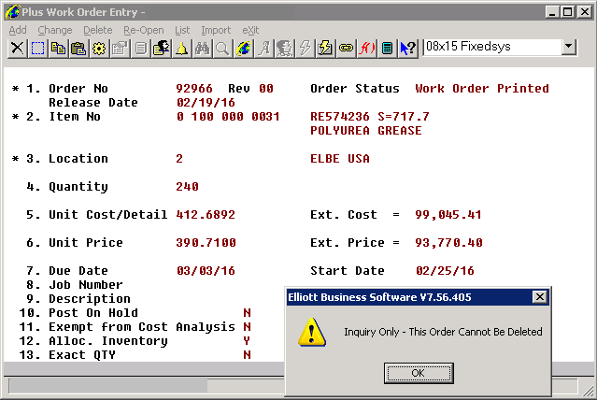Viewport: 597px width, 400px height.
Task: Click the notes with person icon
Action: (161, 49)
